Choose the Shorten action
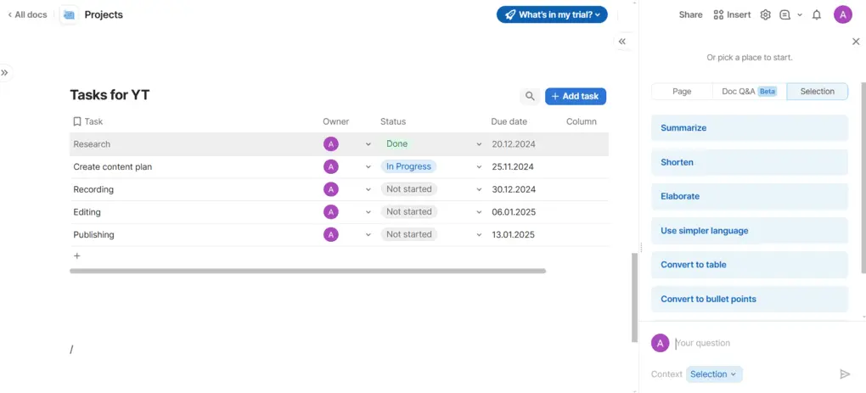 click(750, 162)
